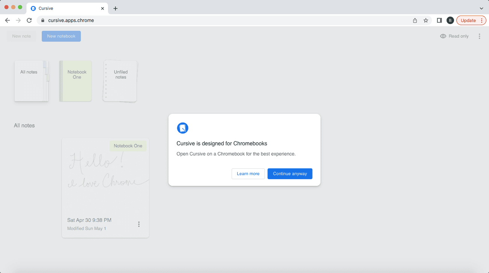Image resolution: width=489 pixels, height=273 pixels.
Task: Click inside the address bar
Action: pos(150,20)
